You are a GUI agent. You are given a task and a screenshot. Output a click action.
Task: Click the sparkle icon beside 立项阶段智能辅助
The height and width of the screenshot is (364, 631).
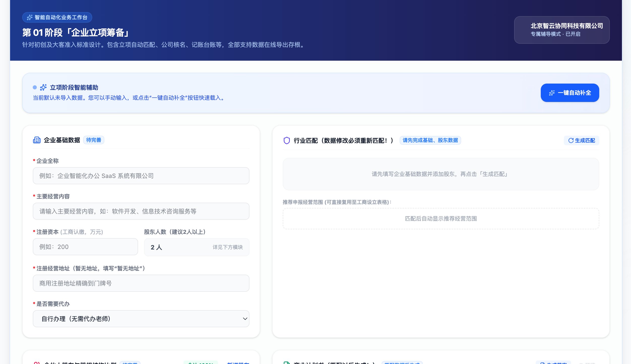point(43,87)
